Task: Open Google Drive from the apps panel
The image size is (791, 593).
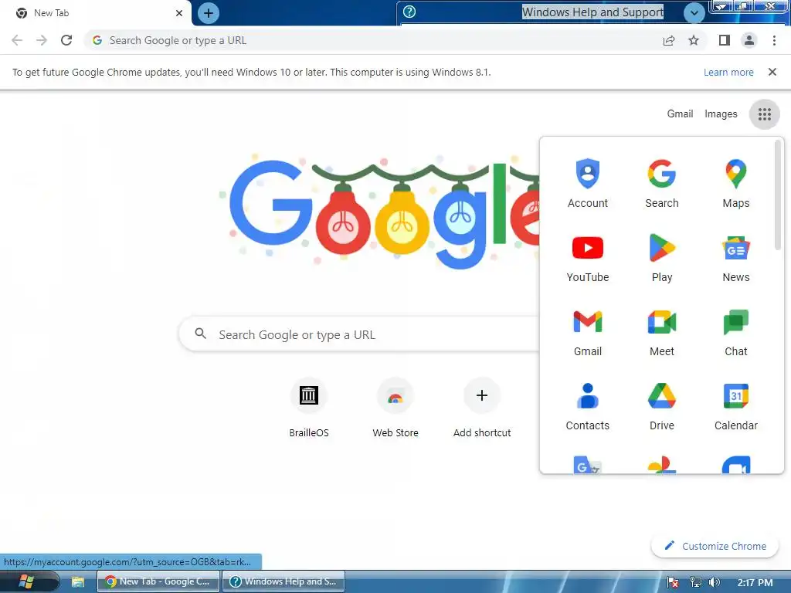Action: (661, 406)
